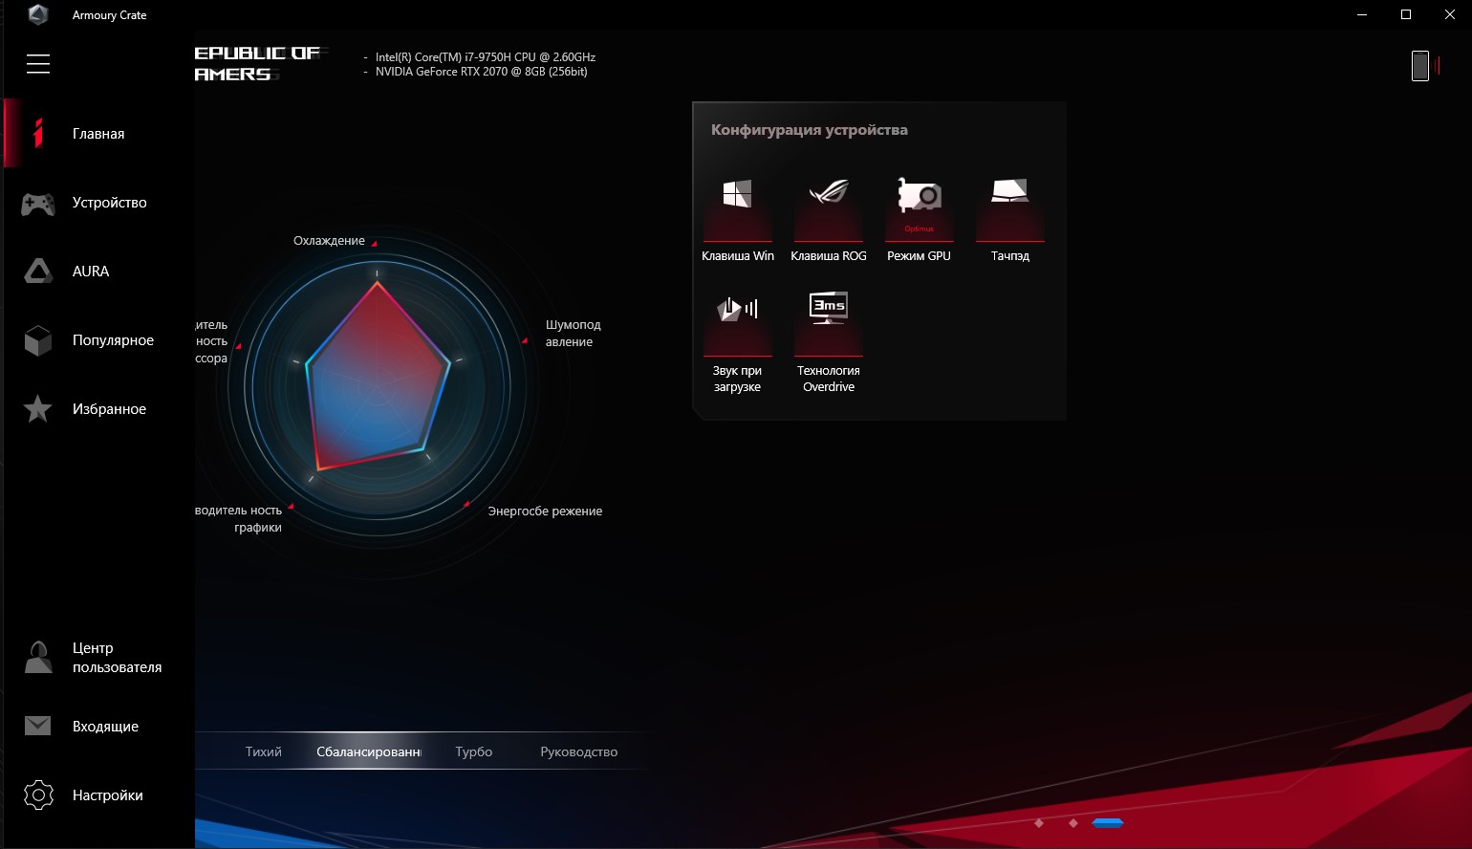The height and width of the screenshot is (849, 1472).
Task: Click the first page indicator diamond
Action: point(1039,823)
